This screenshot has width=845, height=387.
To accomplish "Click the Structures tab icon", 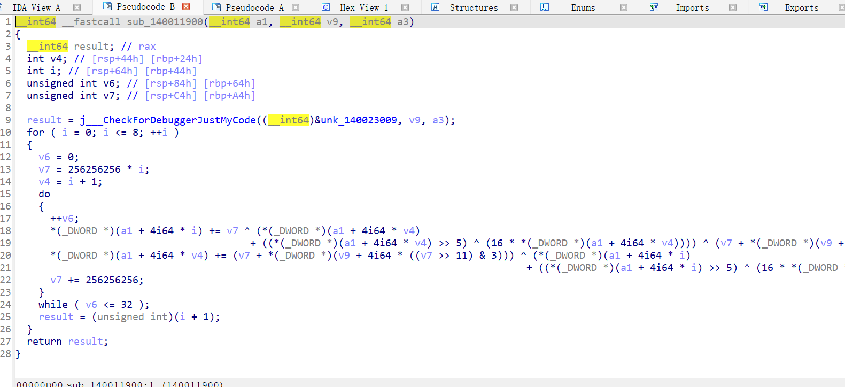I will pyautogui.click(x=436, y=7).
